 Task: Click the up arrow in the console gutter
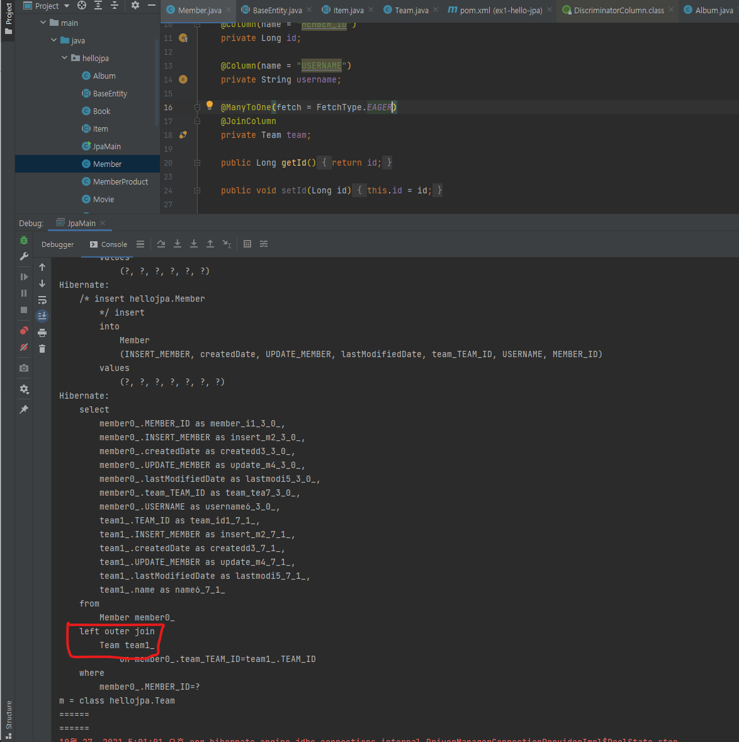(x=42, y=267)
